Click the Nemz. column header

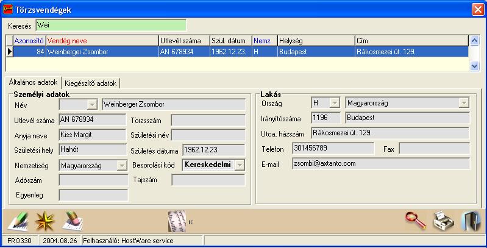(x=265, y=41)
